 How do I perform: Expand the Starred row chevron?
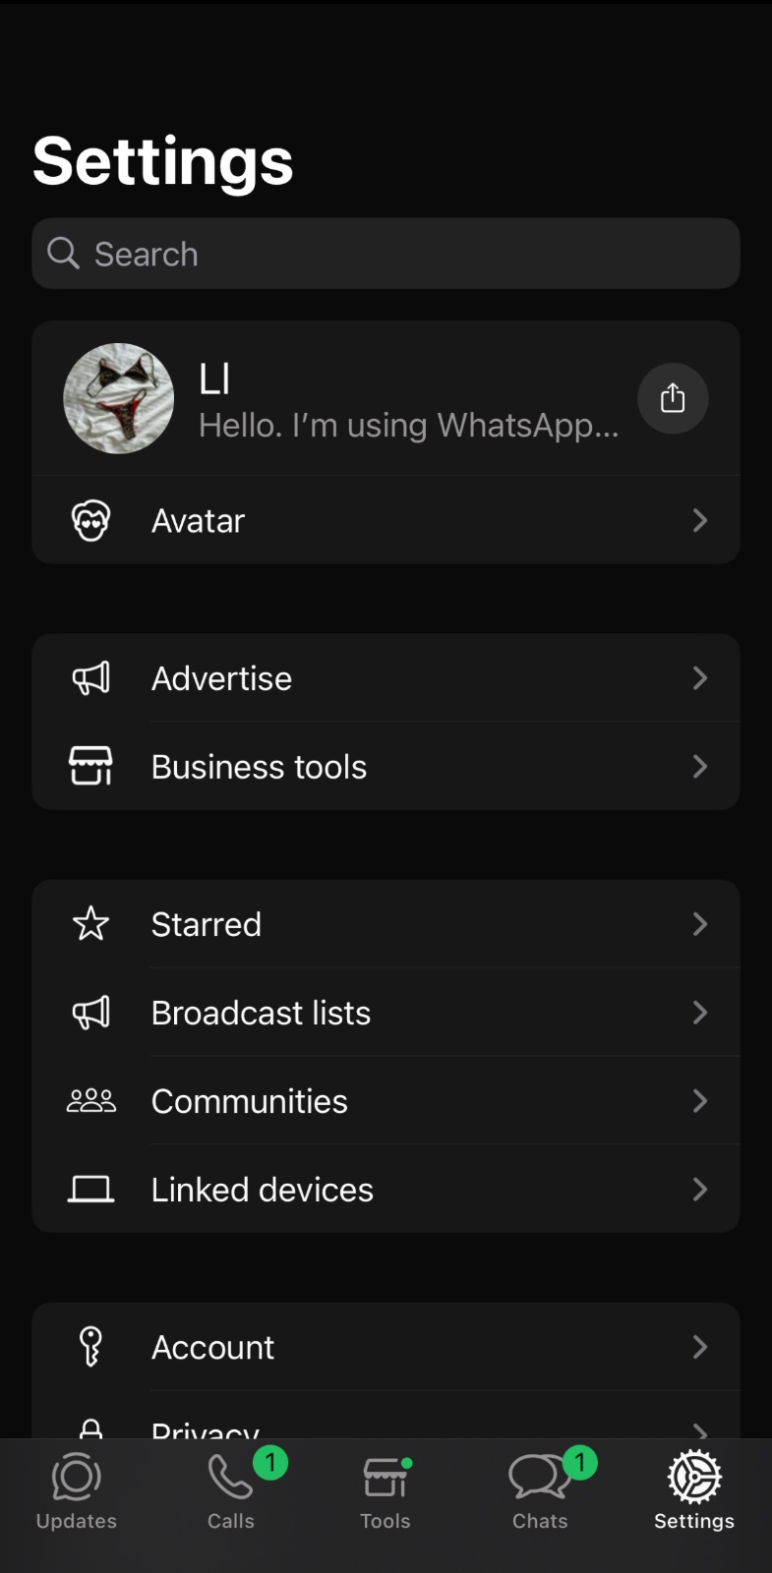(699, 924)
